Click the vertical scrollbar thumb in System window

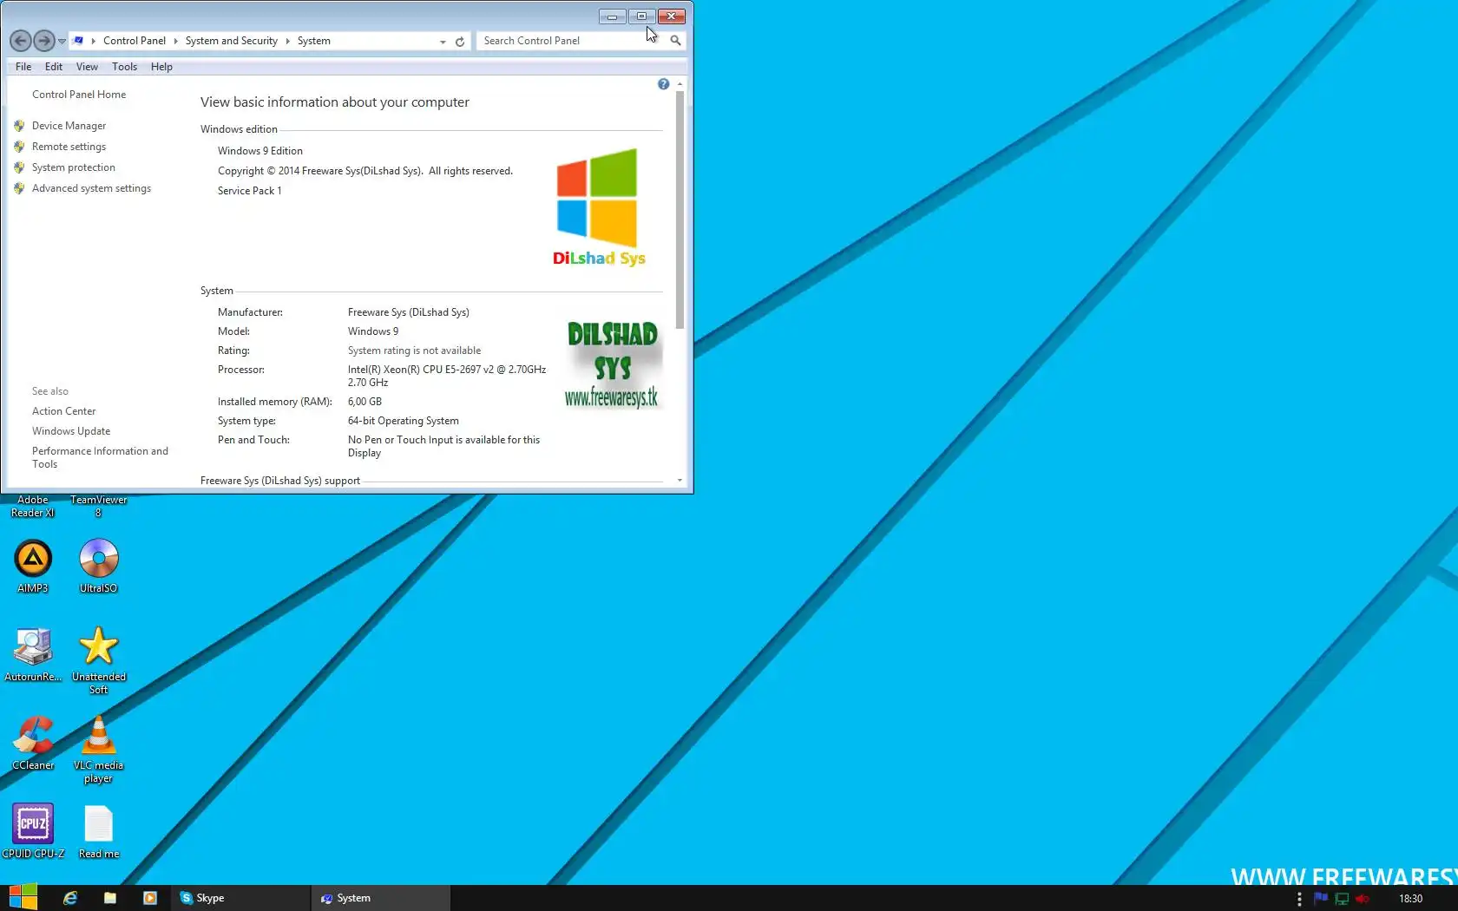click(x=680, y=208)
